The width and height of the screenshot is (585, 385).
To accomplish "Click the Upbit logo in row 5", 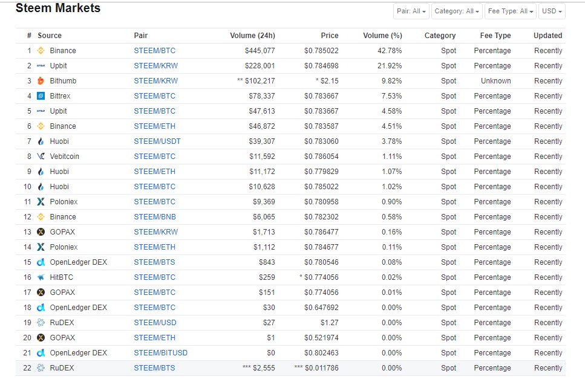I will coord(41,111).
